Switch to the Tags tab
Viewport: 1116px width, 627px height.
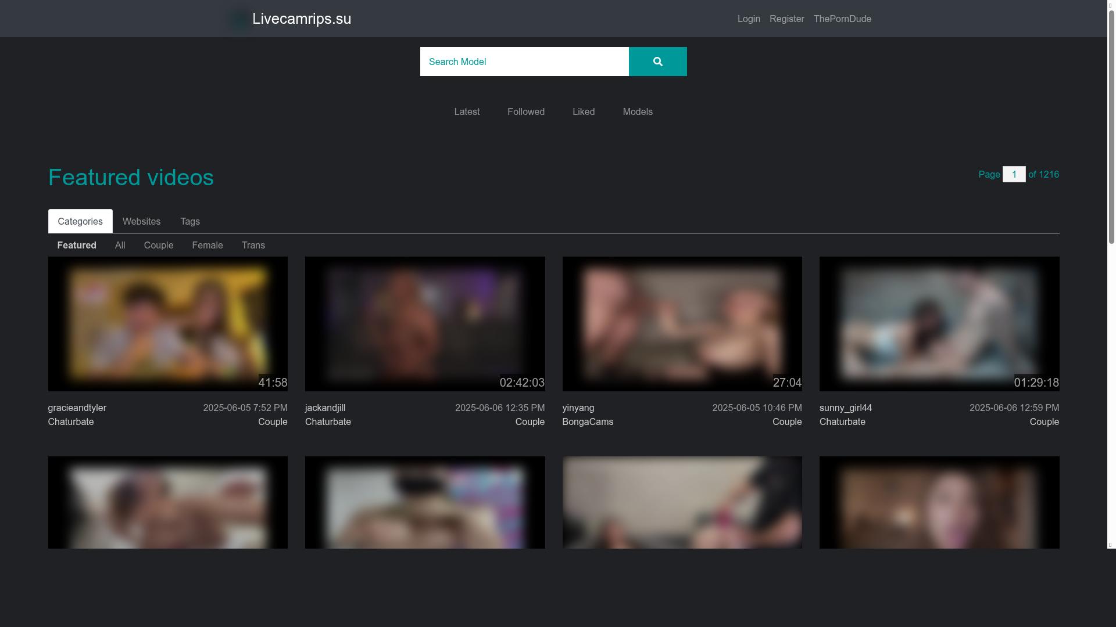[189, 221]
